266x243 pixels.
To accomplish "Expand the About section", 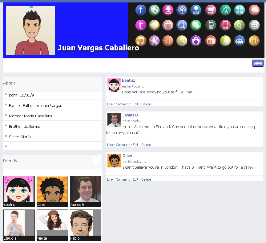I will [x=9, y=83].
